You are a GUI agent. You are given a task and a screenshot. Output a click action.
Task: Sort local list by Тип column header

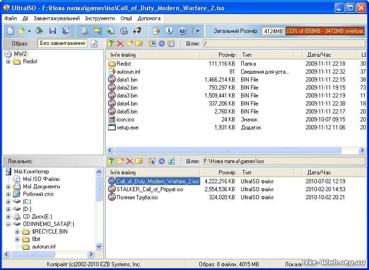266,172
